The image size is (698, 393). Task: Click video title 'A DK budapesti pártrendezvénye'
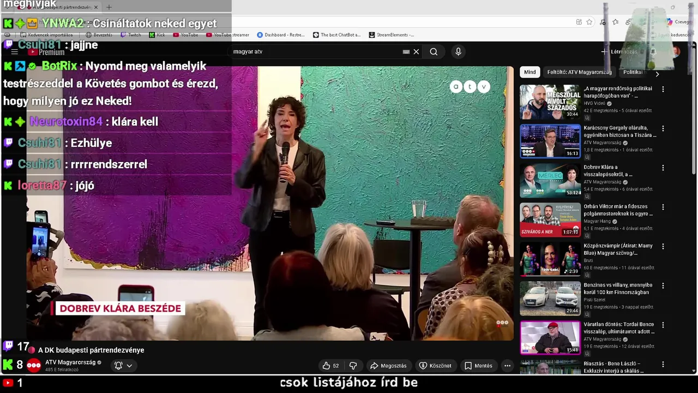(x=91, y=350)
